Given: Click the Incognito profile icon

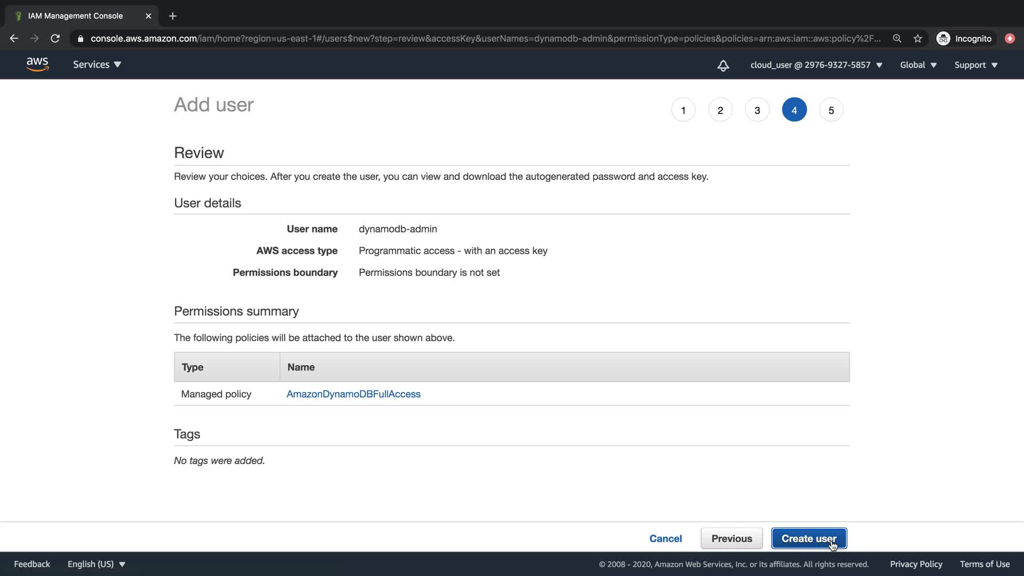Looking at the screenshot, I should pos(943,38).
